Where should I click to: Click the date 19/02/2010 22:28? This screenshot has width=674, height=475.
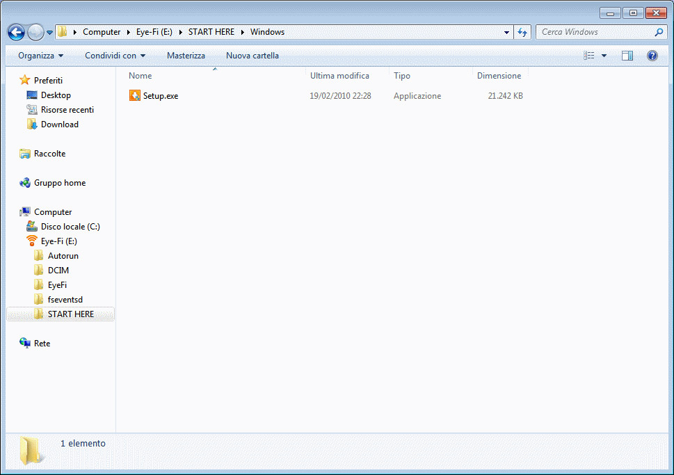coord(340,96)
